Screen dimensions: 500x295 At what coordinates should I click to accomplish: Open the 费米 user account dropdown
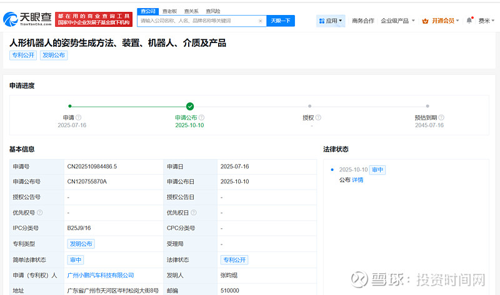coord(486,21)
